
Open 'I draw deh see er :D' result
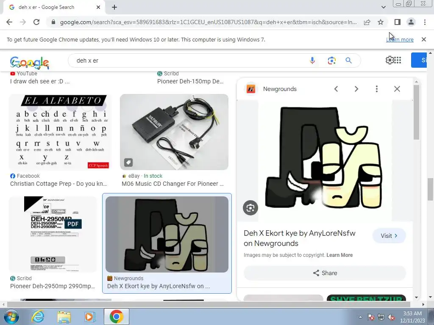[40, 81]
